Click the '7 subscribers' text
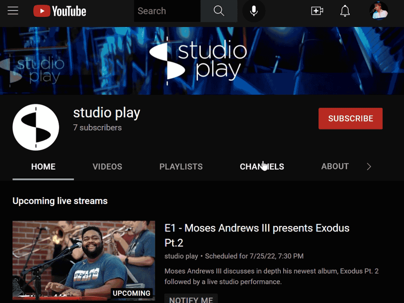 98,128
